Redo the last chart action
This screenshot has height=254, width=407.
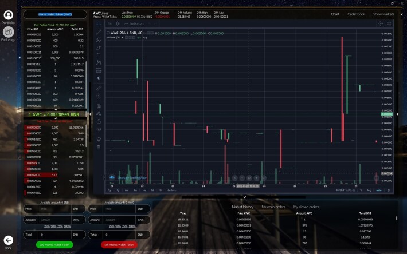tap(156, 23)
